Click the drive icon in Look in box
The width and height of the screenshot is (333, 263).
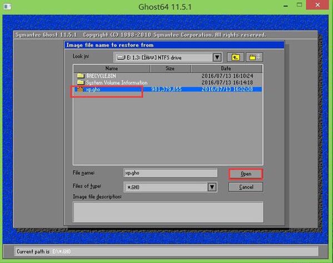[x=121, y=58]
